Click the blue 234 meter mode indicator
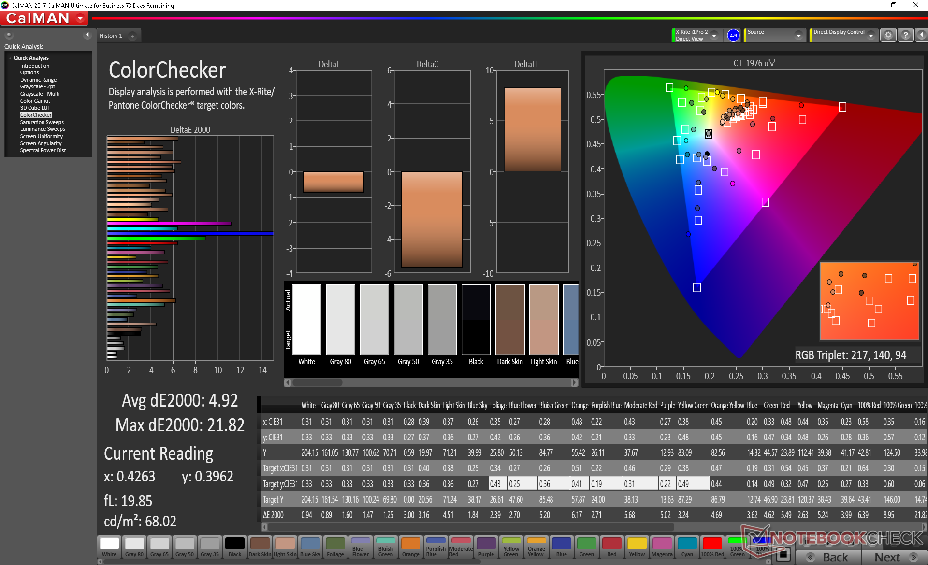The image size is (928, 565). pos(733,35)
